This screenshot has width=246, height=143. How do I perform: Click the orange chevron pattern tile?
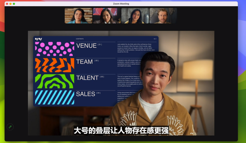pyautogui.click(x=55, y=65)
